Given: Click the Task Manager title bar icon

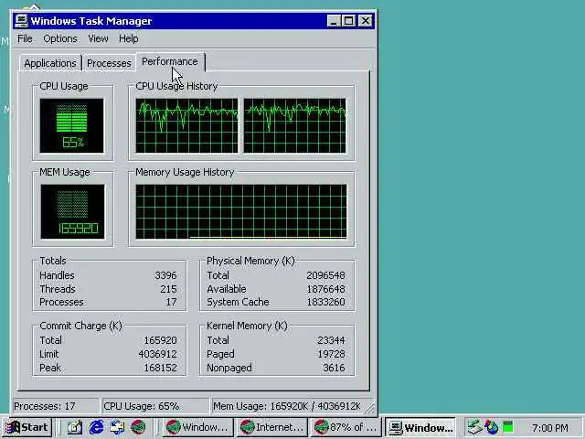Looking at the screenshot, I should pyautogui.click(x=21, y=20).
